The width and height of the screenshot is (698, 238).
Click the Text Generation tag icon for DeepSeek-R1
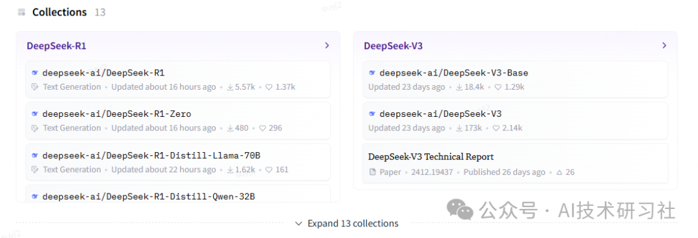pos(35,87)
